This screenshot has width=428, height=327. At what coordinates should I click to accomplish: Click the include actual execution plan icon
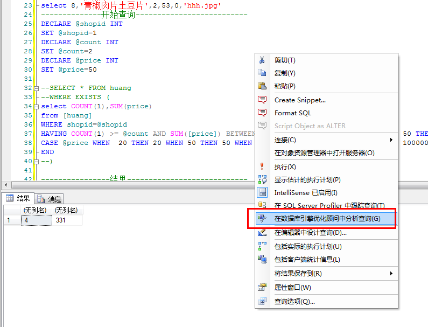point(262,246)
